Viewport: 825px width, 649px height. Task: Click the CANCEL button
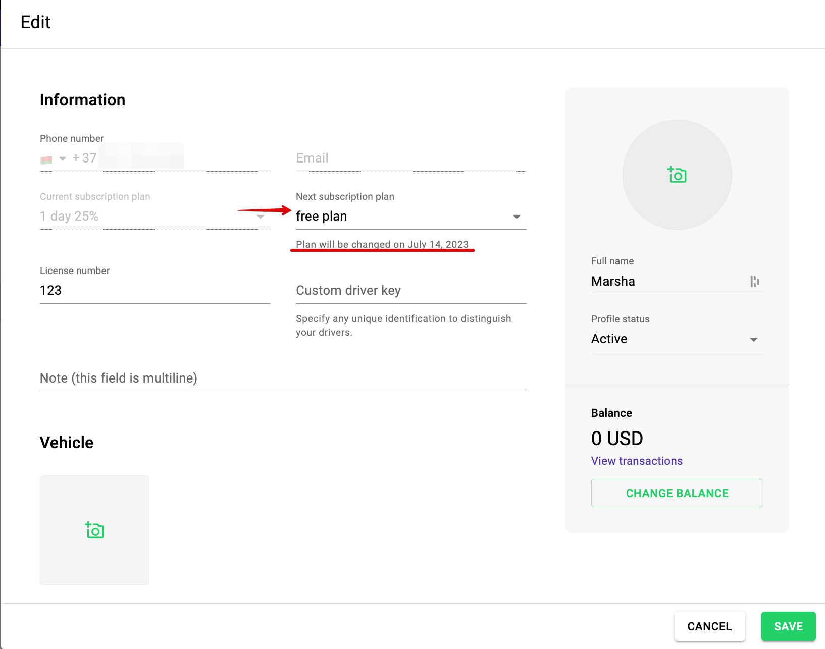709,626
